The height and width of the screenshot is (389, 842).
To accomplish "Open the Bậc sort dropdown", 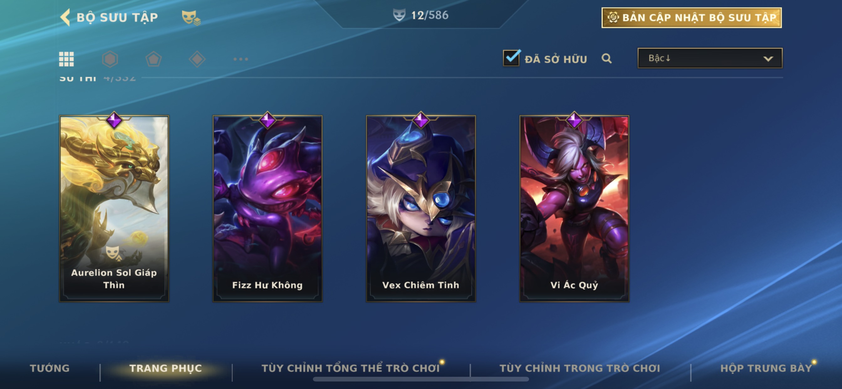I will point(710,58).
